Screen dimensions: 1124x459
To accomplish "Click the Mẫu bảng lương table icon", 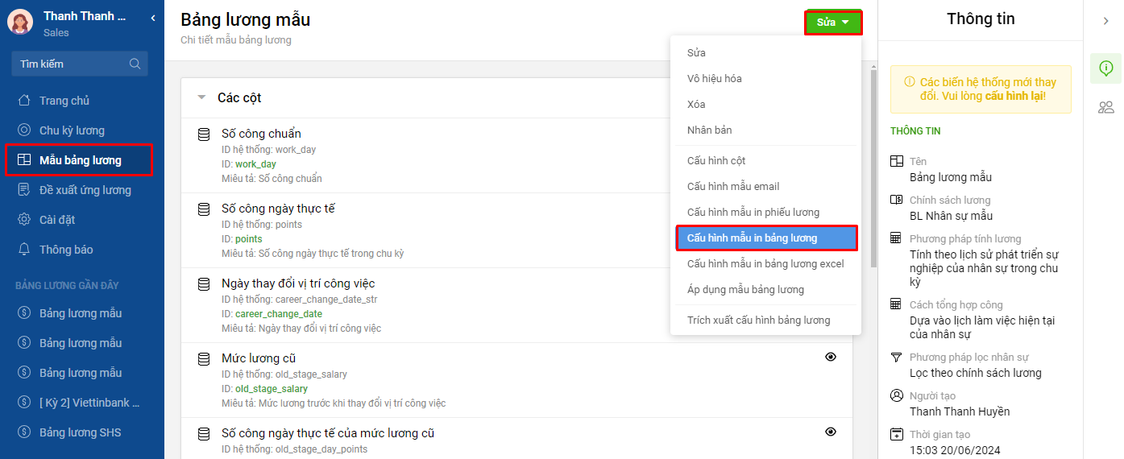I will 25,160.
